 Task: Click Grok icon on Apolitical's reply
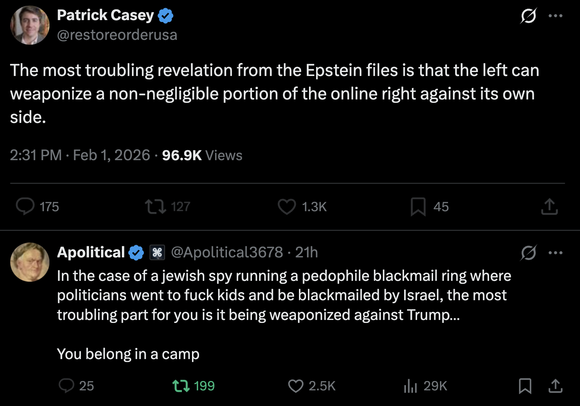(x=529, y=253)
